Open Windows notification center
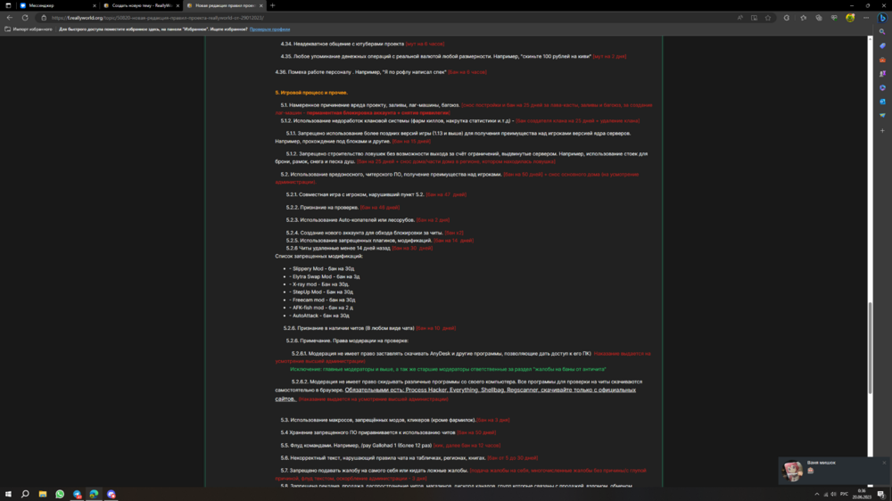The image size is (892, 501). pyautogui.click(x=881, y=494)
